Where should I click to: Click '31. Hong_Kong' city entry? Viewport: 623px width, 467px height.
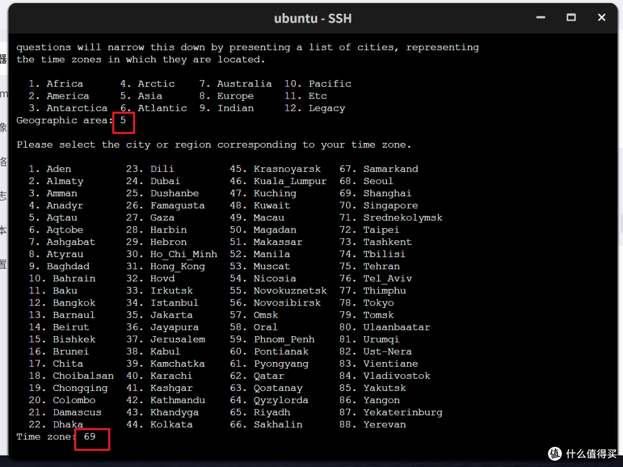(166, 266)
